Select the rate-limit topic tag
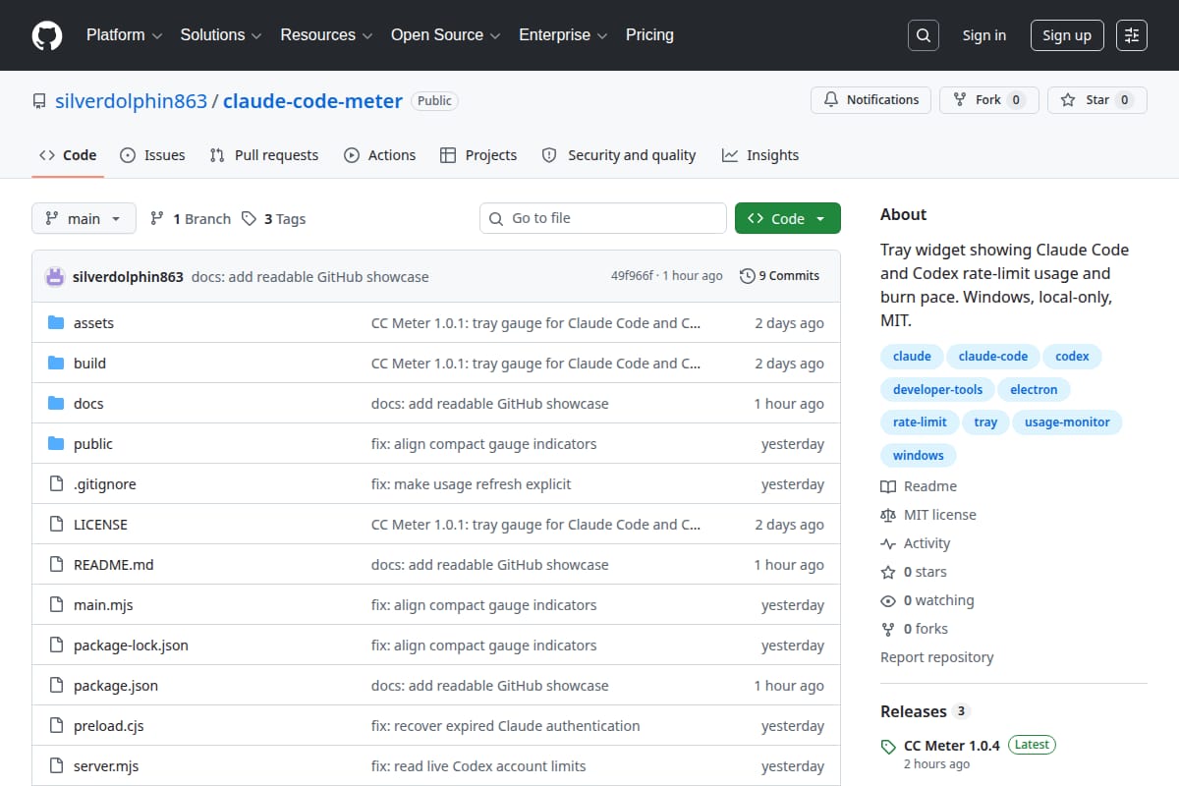Viewport: 1179px width, 786px height. [x=920, y=422]
